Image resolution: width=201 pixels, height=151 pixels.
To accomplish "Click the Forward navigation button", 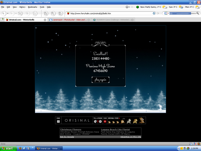I will [12, 13].
